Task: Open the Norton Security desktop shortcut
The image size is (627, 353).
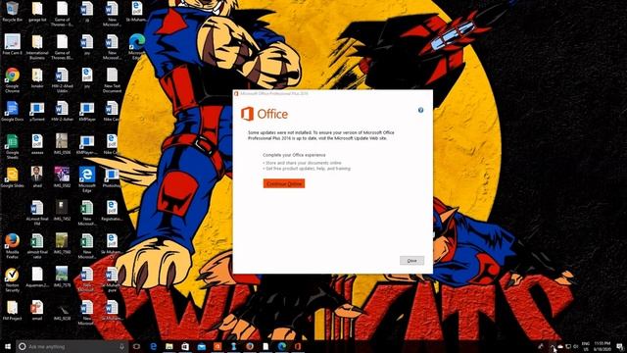Action: pos(13,279)
